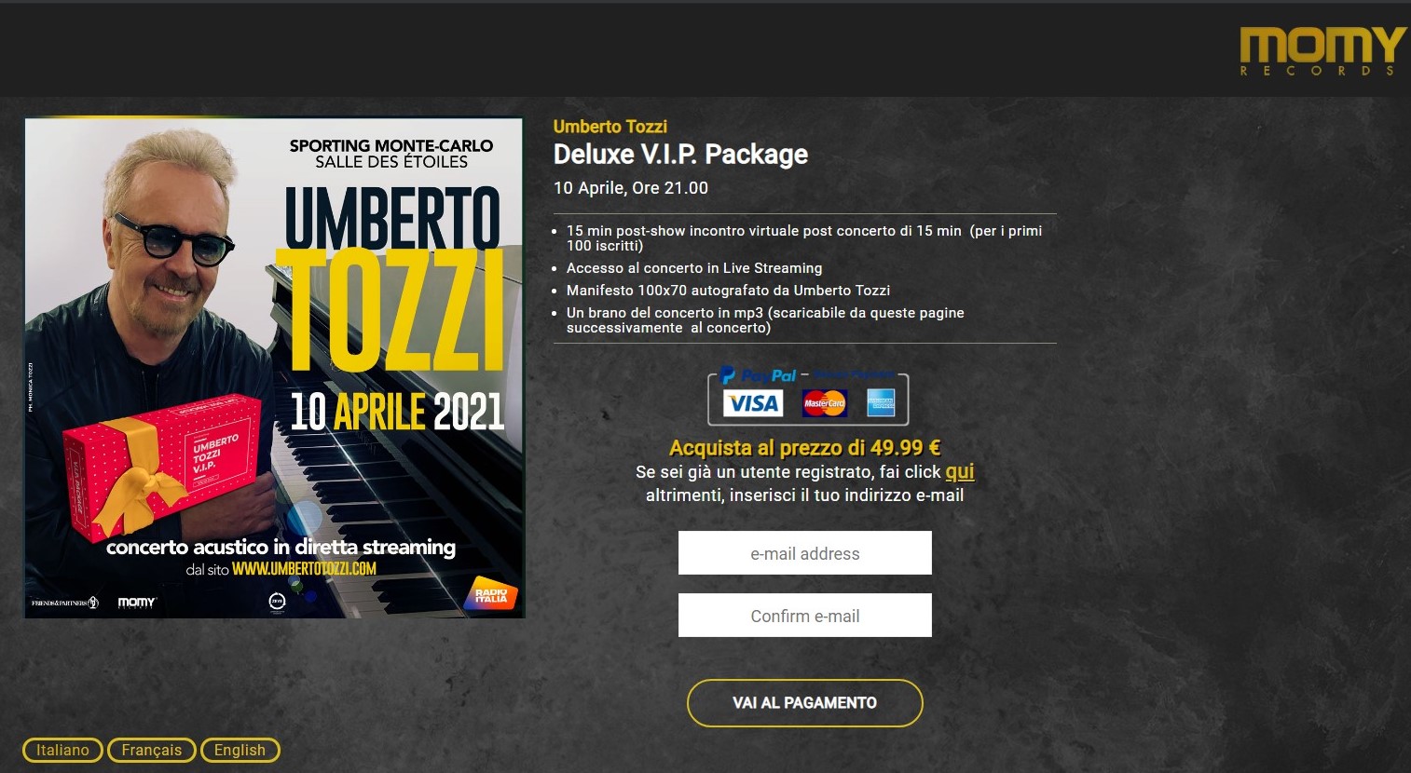Click the Visa card icon

tap(753, 403)
